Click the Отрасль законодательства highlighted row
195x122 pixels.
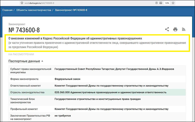[97, 92]
